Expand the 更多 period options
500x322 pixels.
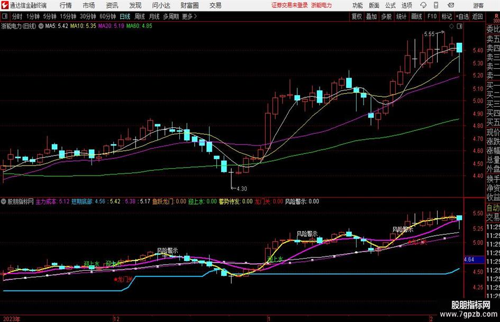pyautogui.click(x=189, y=16)
